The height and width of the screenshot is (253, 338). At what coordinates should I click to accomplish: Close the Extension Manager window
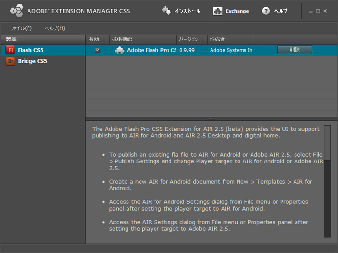point(325,11)
